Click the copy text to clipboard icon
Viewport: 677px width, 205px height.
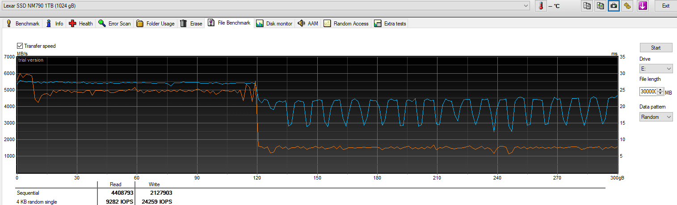[587, 6]
